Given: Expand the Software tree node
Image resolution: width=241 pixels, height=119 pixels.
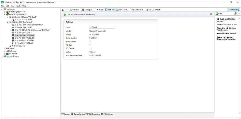Looking at the screenshot, I should point(5,51).
